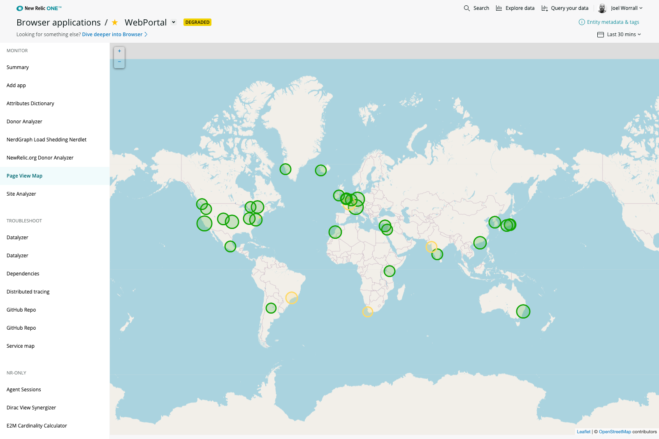Click the green marker in southeast China
The width and height of the screenshot is (659, 439).
(x=480, y=243)
